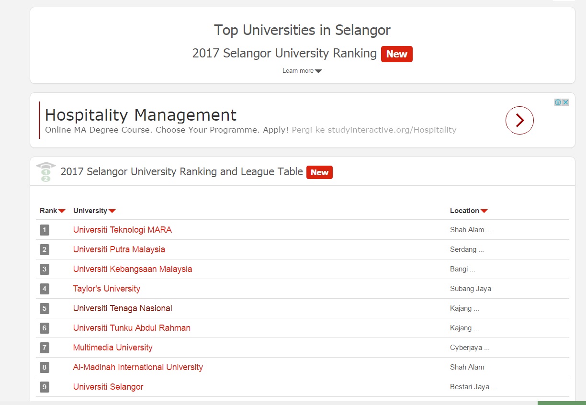Click the New badge beside League Table heading
Image resolution: width=586 pixels, height=405 pixels.
pyautogui.click(x=319, y=172)
